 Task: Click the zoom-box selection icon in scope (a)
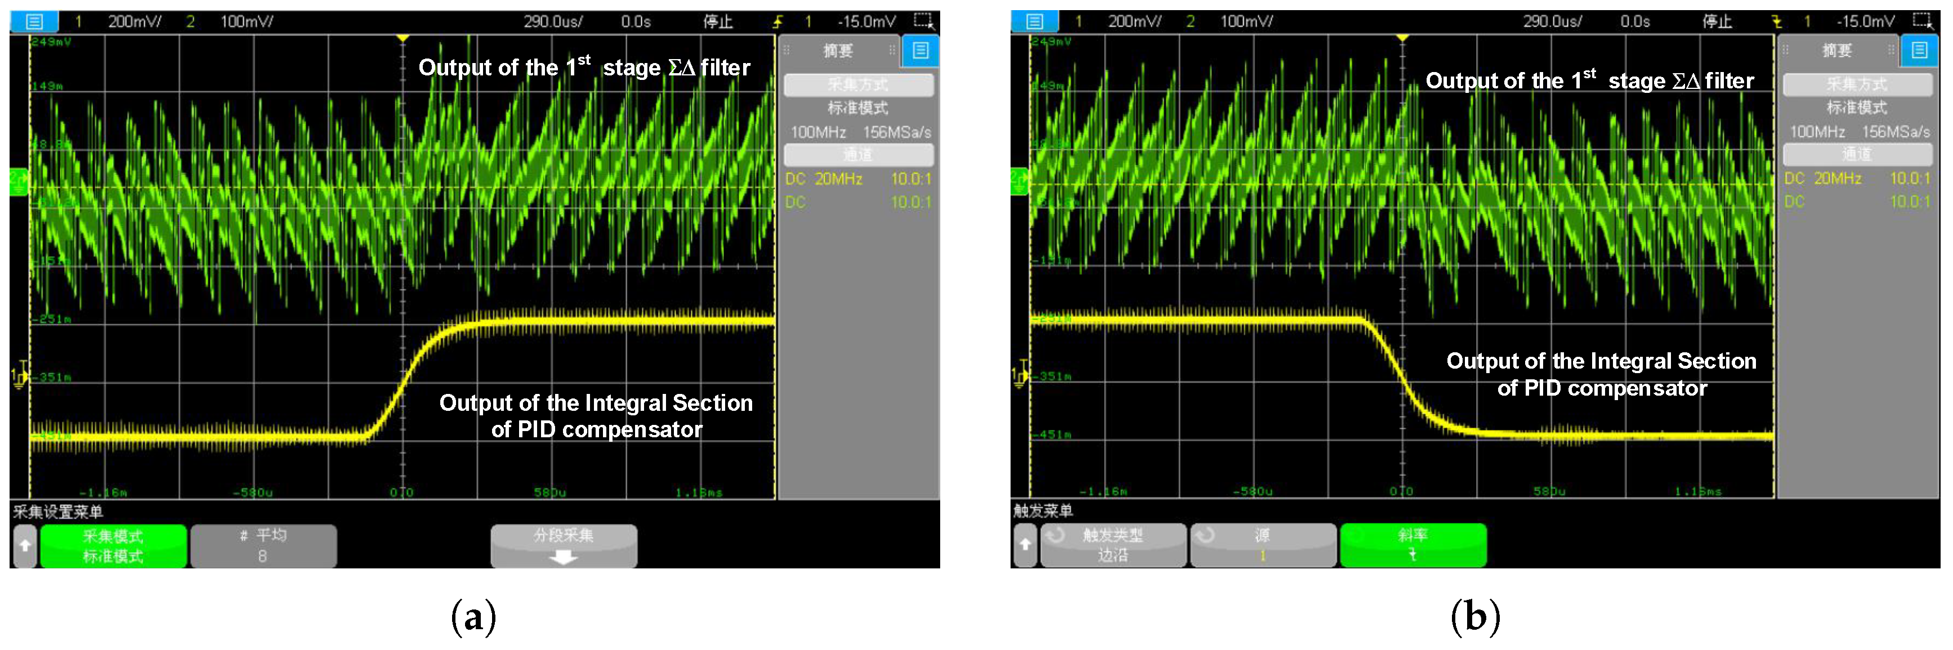(x=923, y=20)
